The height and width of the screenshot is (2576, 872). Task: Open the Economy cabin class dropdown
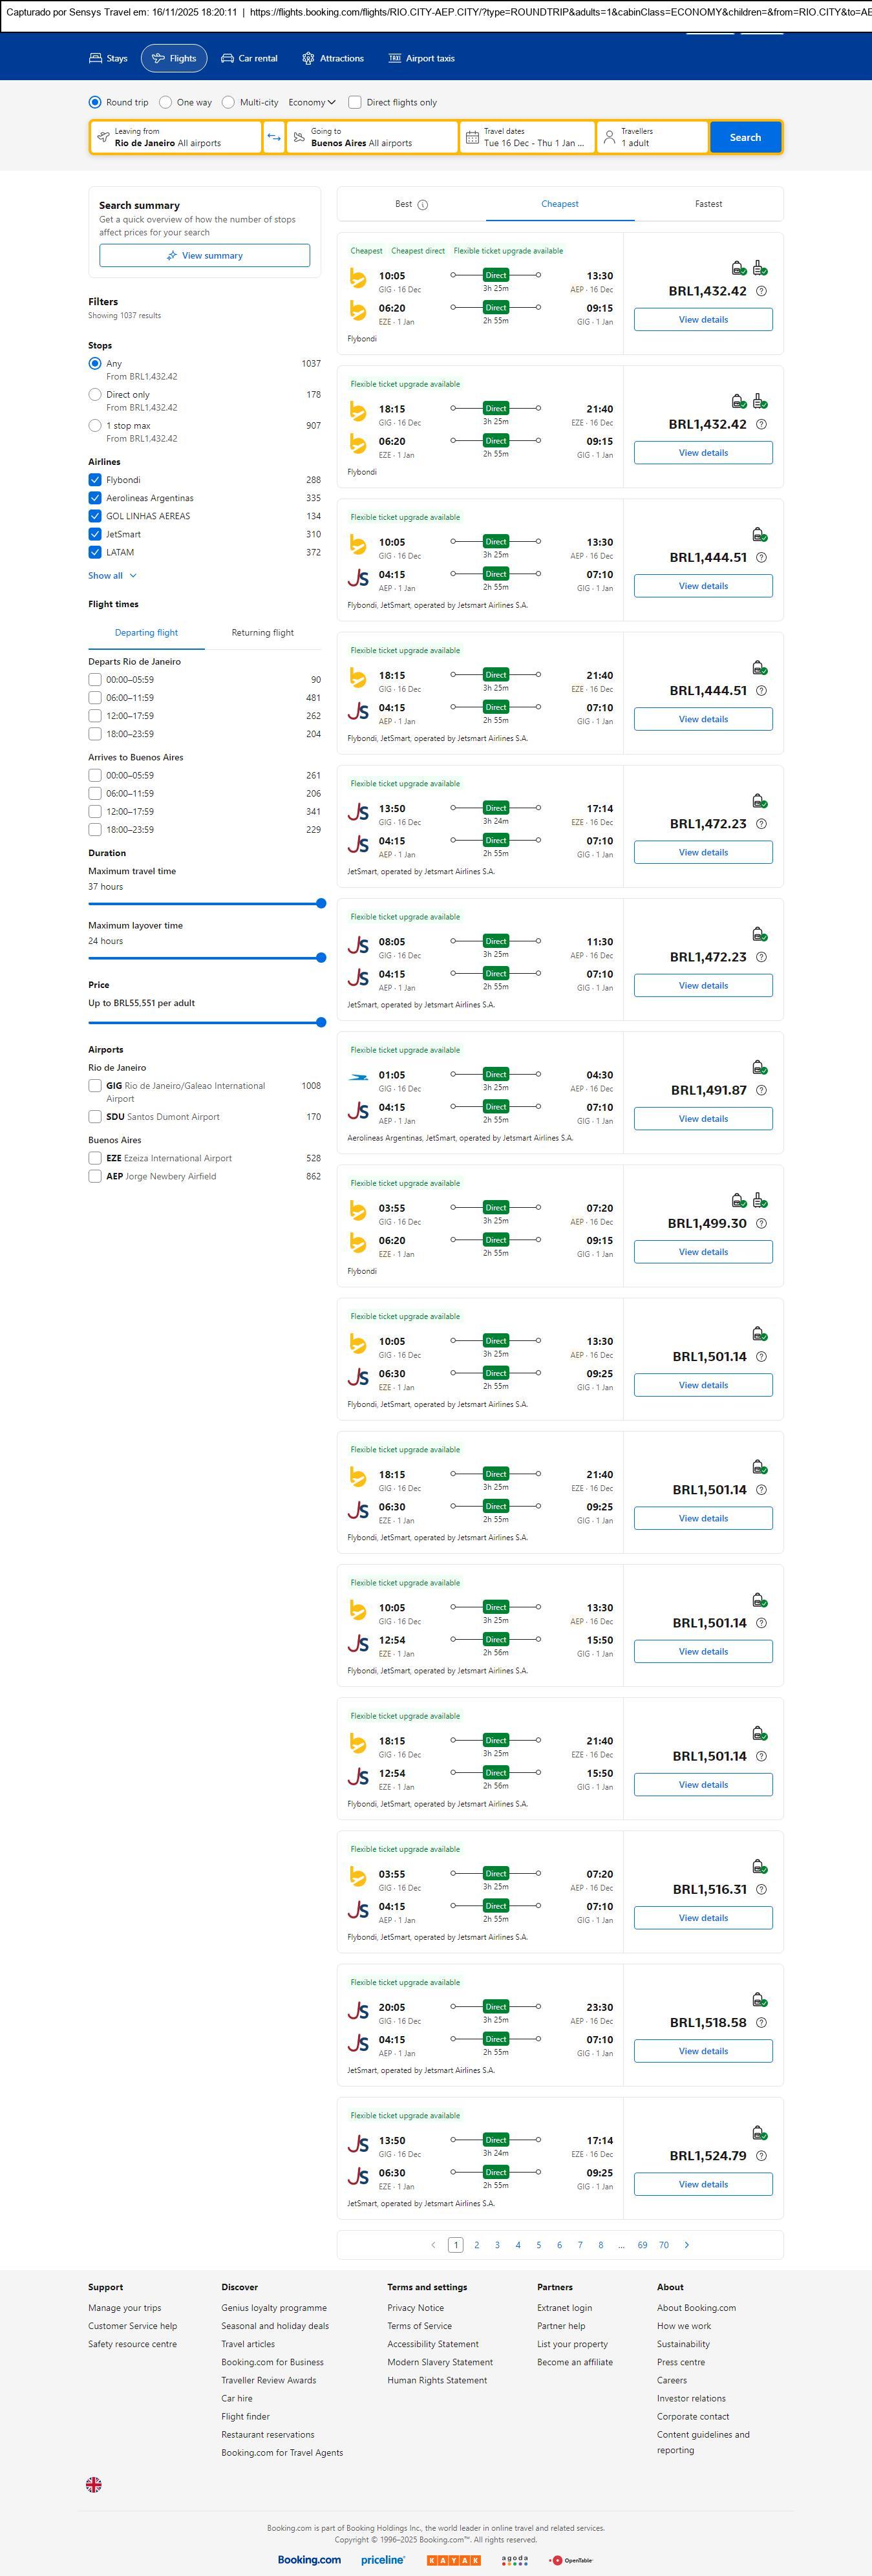pos(311,102)
